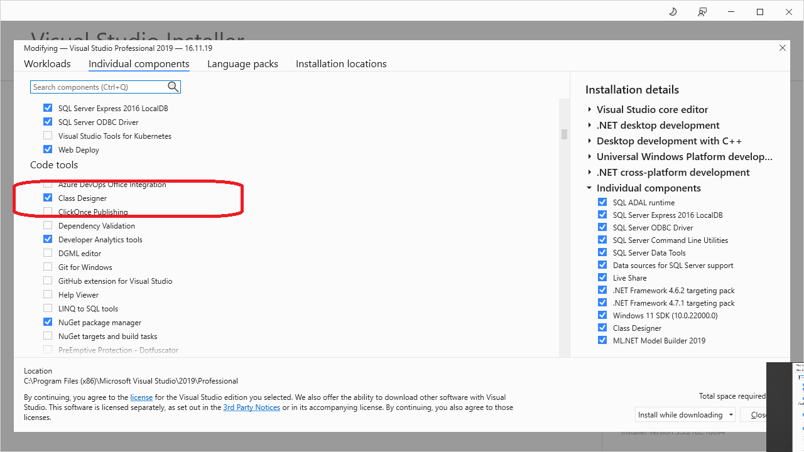Expand Desktop development with C++ details
Image resolution: width=804 pixels, height=452 pixels.
coord(590,141)
